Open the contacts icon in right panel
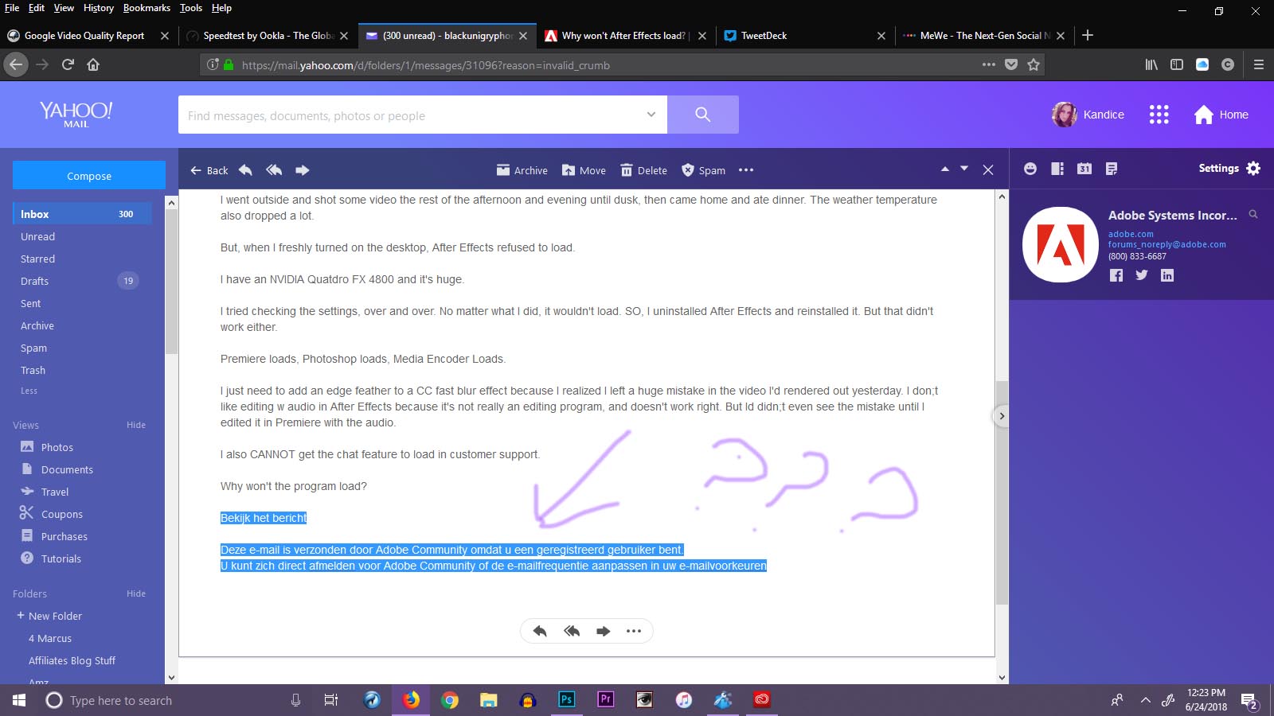Viewport: 1274px width, 716px height. (x=1057, y=169)
